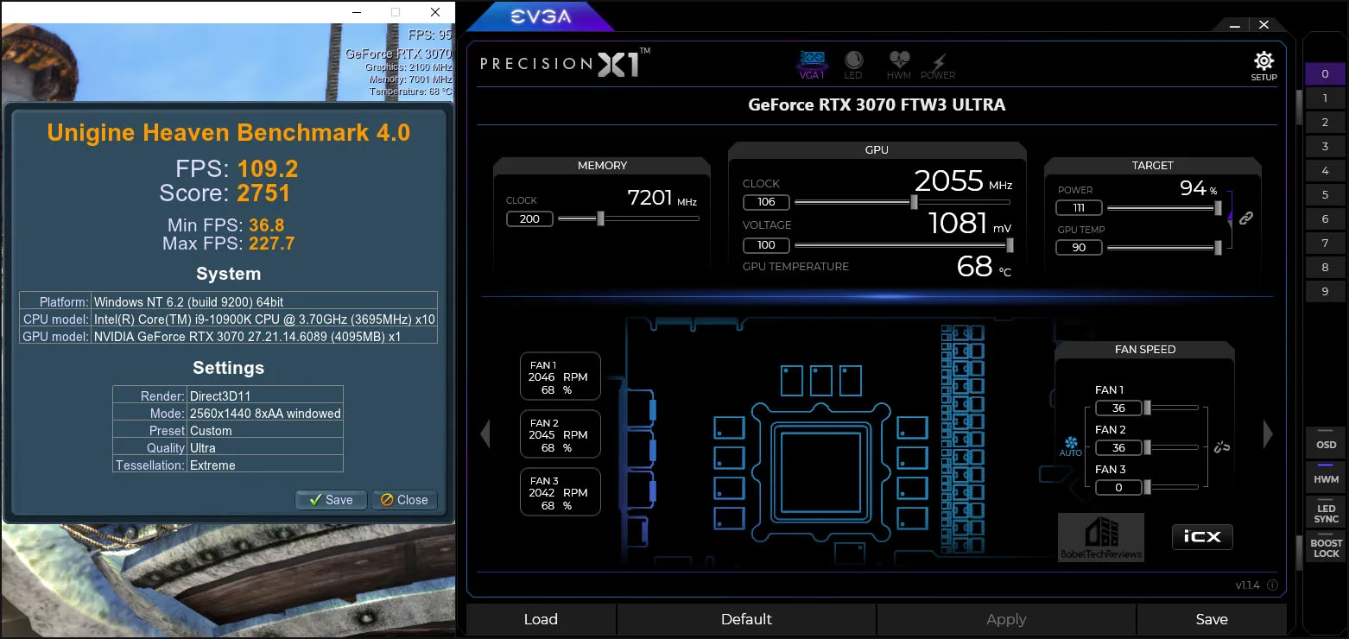This screenshot has width=1349, height=639.
Task: Minimize the Heaven benchmark window
Action: tap(355, 12)
